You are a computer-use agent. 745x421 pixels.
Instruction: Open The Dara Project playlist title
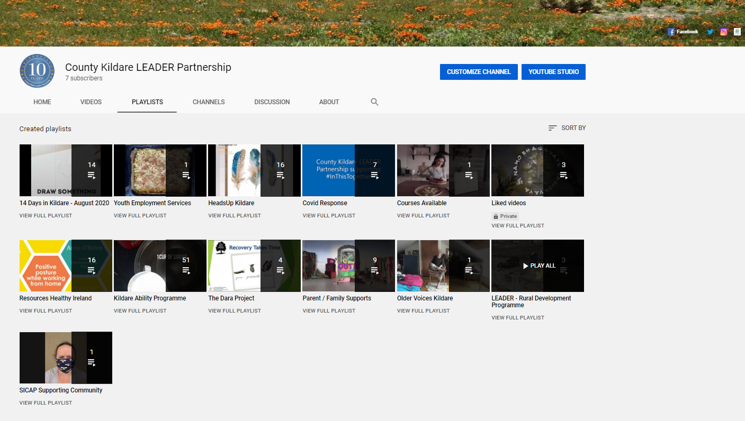pos(231,298)
